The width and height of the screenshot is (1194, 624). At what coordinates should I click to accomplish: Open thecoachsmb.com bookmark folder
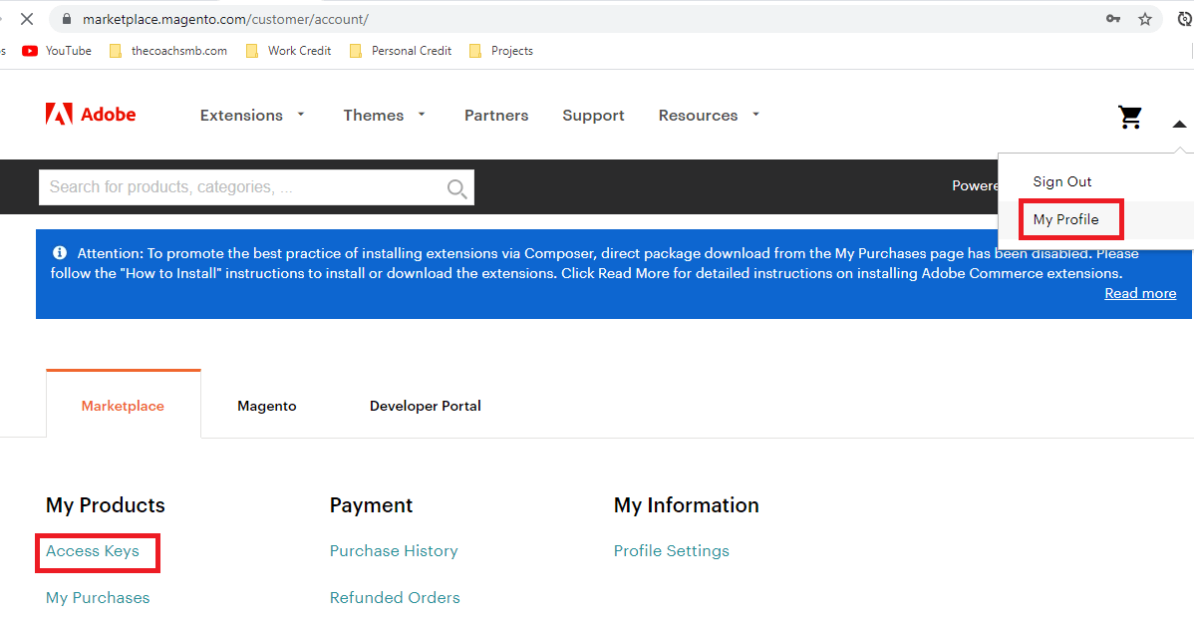pyautogui.click(x=168, y=51)
